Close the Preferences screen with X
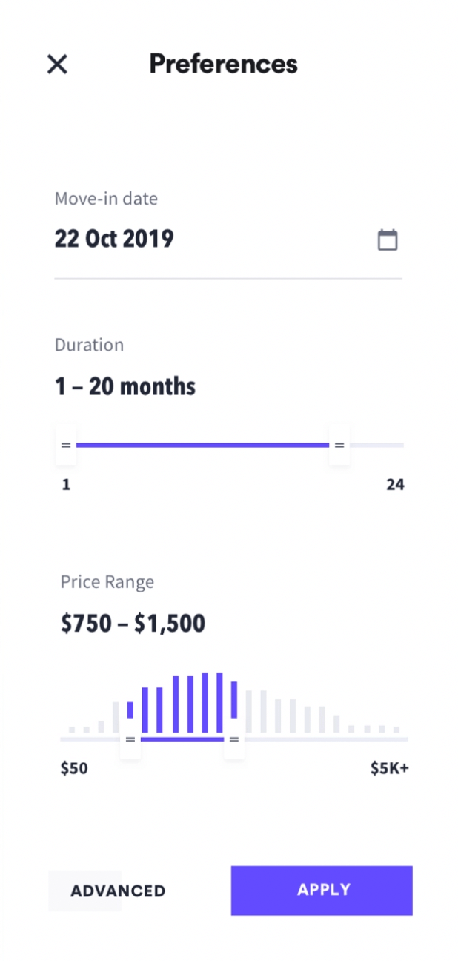 pyautogui.click(x=57, y=65)
